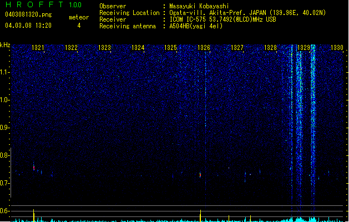Image resolution: width=349 pixels, height=222 pixels.
Task: Click the 1328 time axis marker
Action: point(270,47)
